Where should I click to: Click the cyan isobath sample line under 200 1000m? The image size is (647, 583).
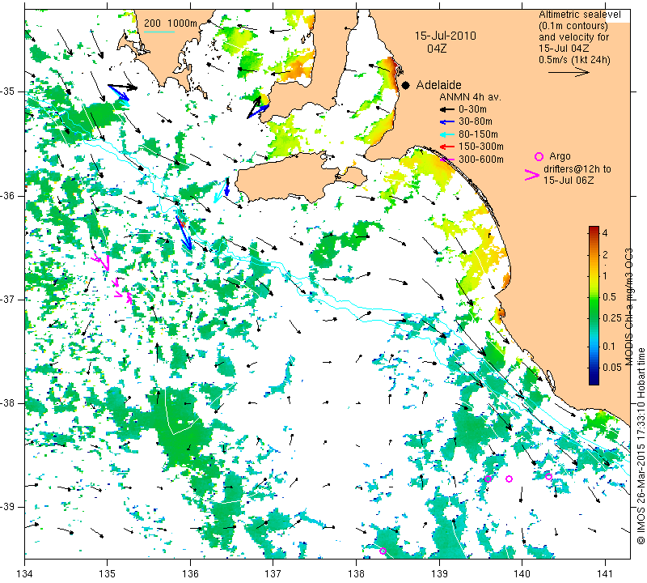(x=159, y=32)
